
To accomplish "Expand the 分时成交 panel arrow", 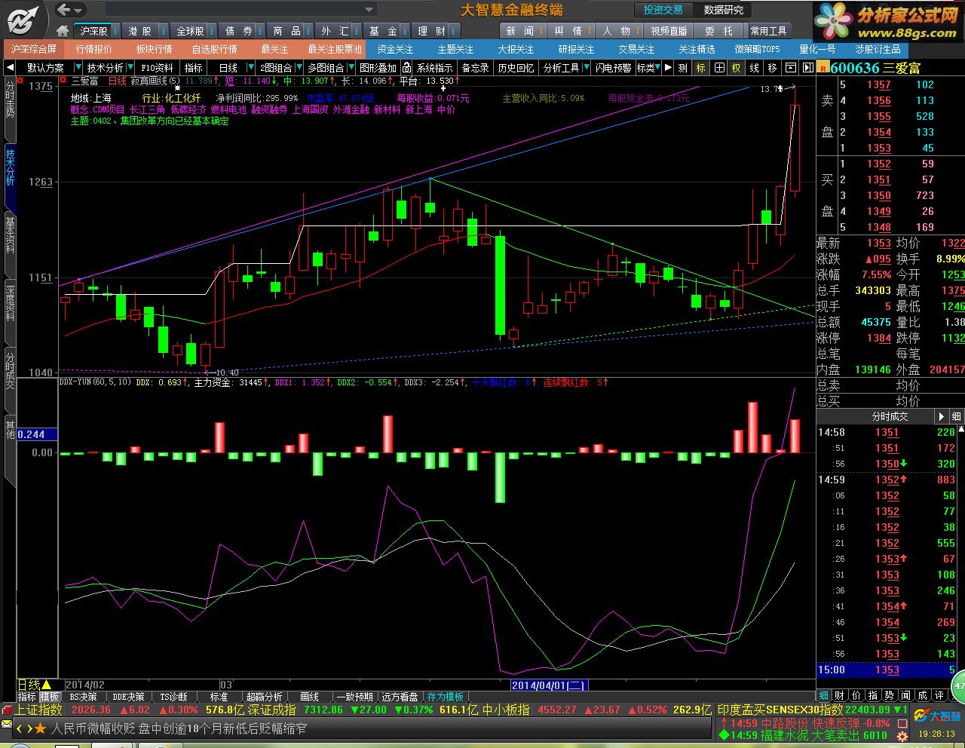I will (942, 416).
